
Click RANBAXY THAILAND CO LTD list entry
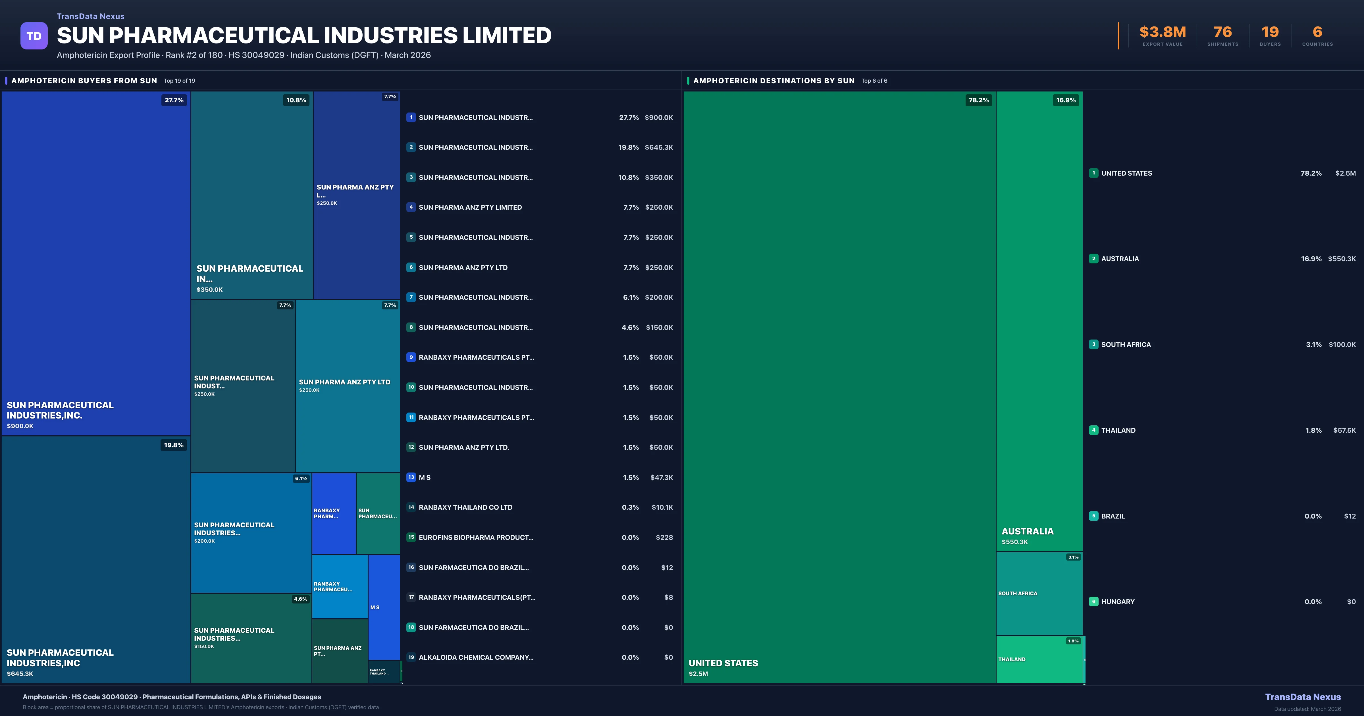(x=465, y=507)
